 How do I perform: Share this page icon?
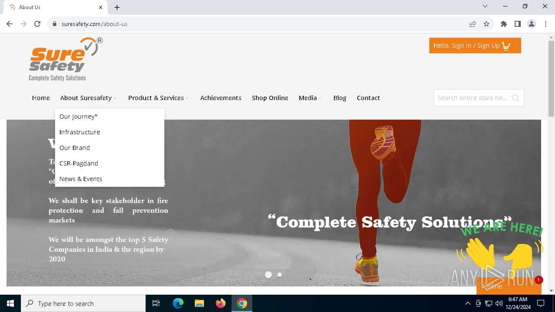(473, 24)
